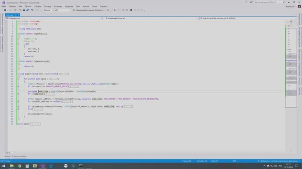Close the main.cpp tab
The height and width of the screenshot is (169, 302).
18,15
